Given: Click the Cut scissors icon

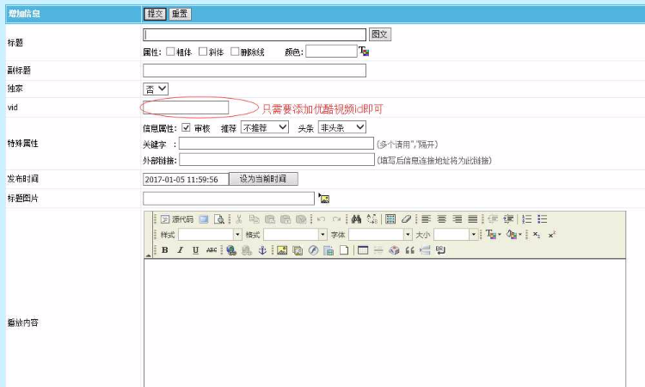Looking at the screenshot, I should point(238,219).
